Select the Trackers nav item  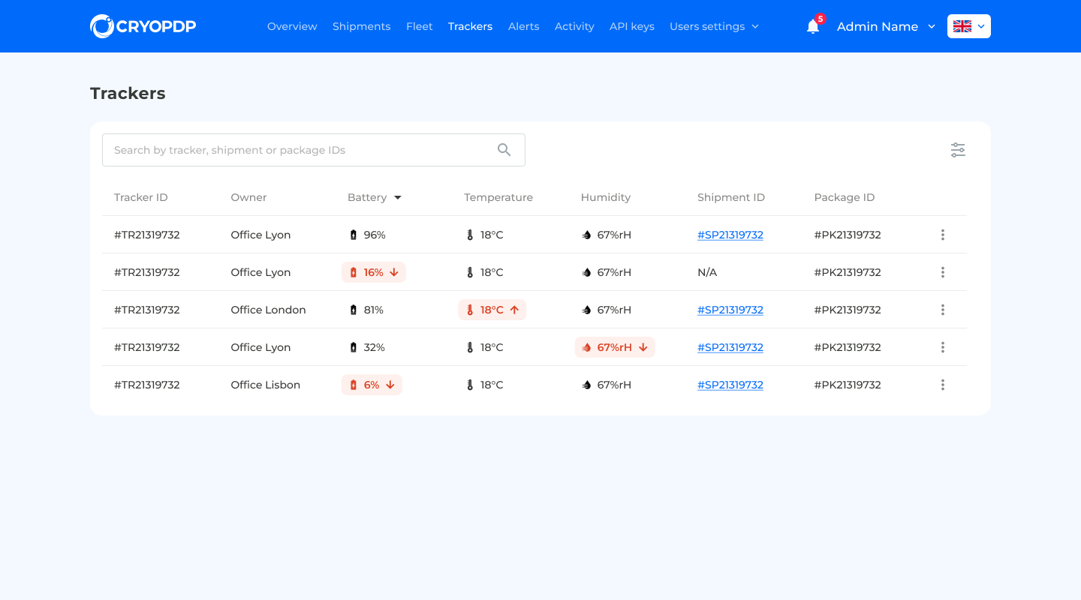click(471, 26)
